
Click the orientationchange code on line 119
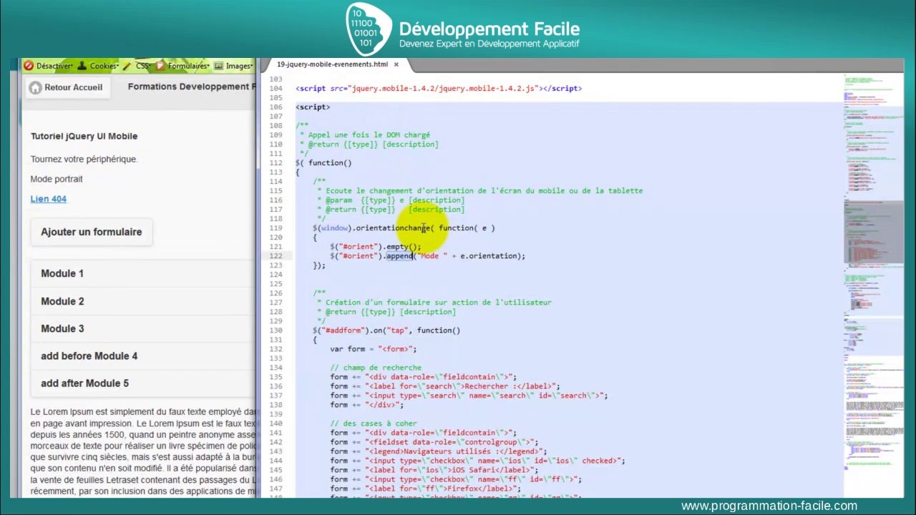(393, 227)
